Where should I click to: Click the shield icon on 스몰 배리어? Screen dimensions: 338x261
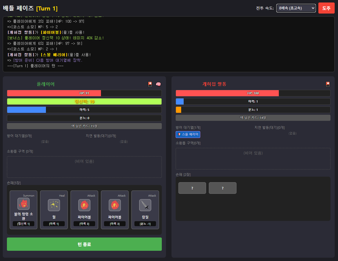[x=179, y=134]
